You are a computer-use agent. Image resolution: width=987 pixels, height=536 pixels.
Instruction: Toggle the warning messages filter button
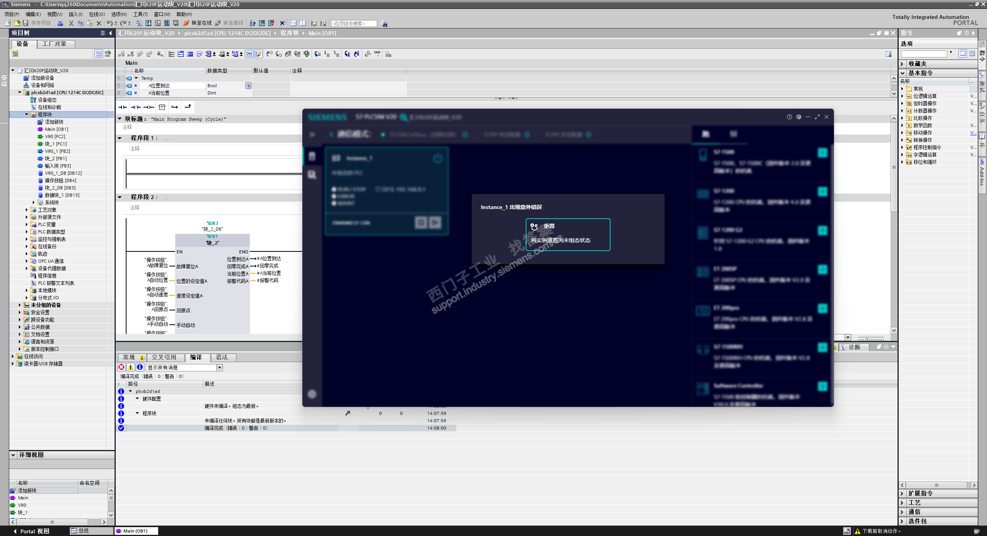[x=131, y=367]
